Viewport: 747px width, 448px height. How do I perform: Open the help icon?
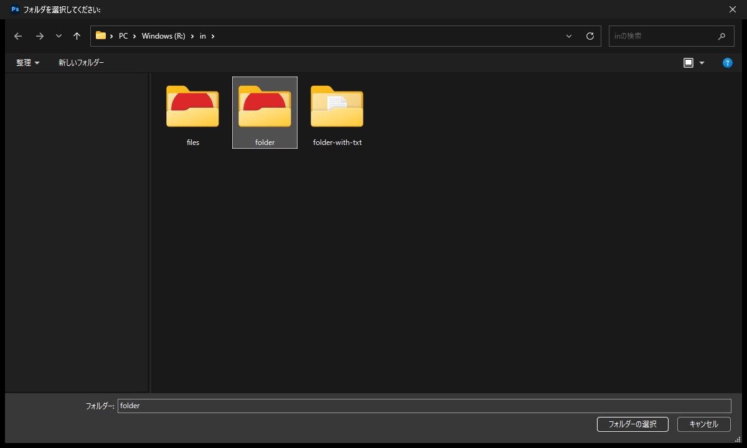pyautogui.click(x=727, y=63)
